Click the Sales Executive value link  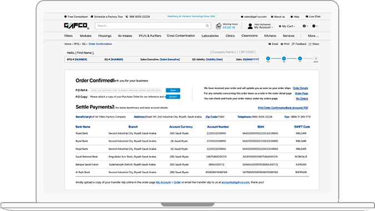[x=170, y=59]
